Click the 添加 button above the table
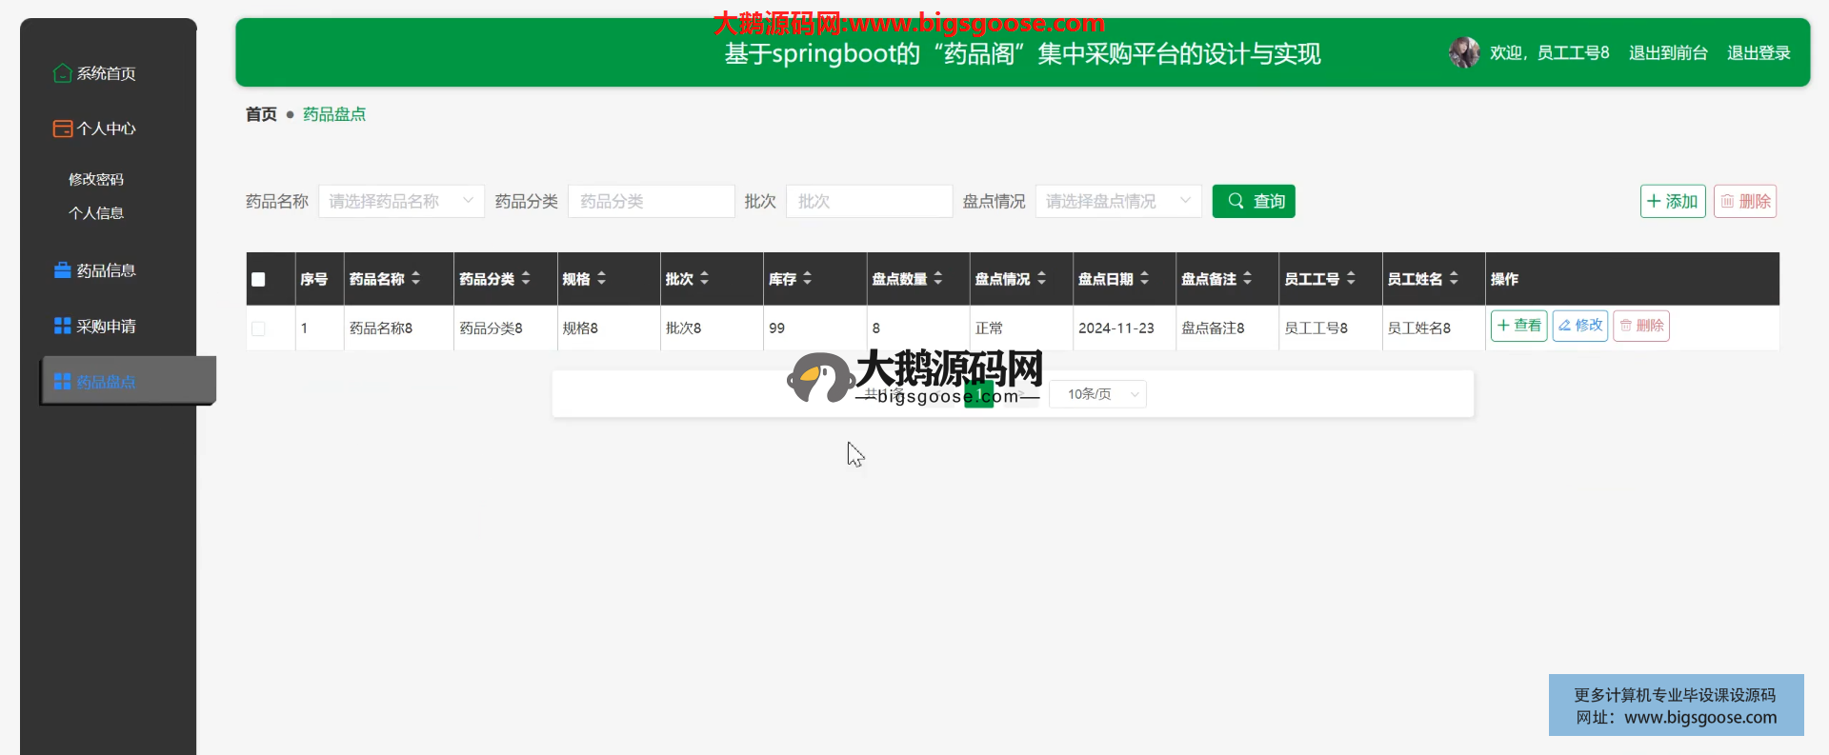 [1672, 201]
